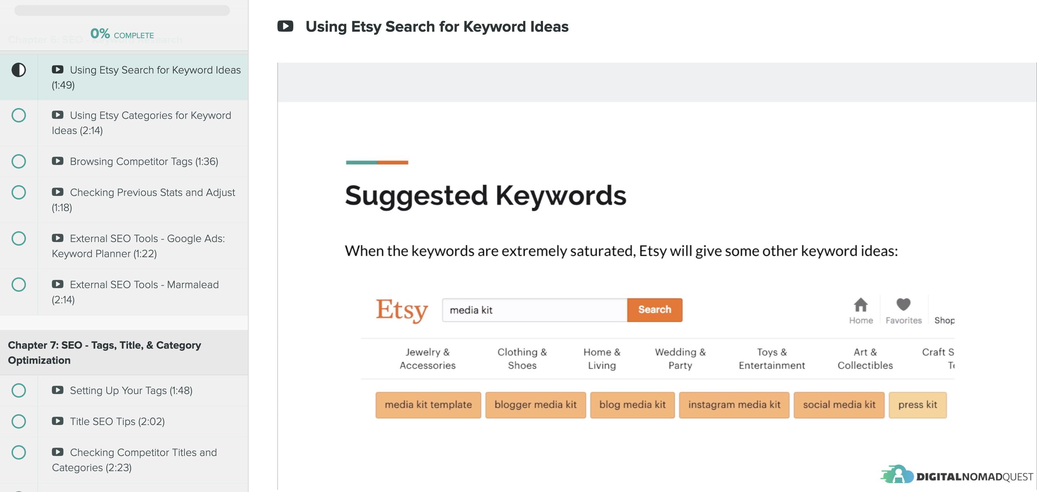This screenshot has height=492, width=1037.
Task: Mark Setting Up Your Tags completion circle
Action: coord(18,390)
